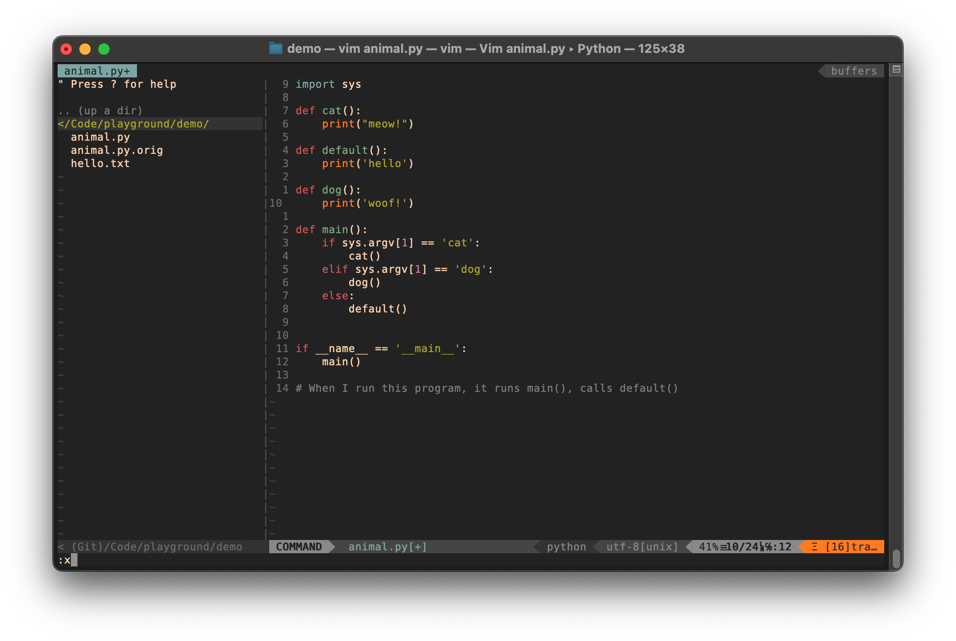Click the arrow beside the buffers label
Image resolution: width=956 pixels, height=641 pixels.
point(822,71)
